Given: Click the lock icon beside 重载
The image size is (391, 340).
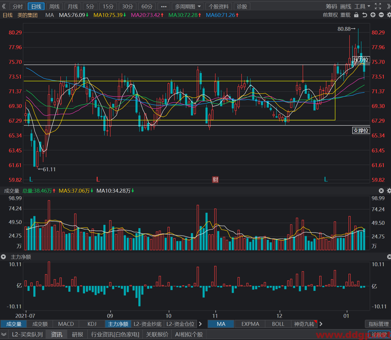Looking at the screenshot, I should click(x=356, y=15).
